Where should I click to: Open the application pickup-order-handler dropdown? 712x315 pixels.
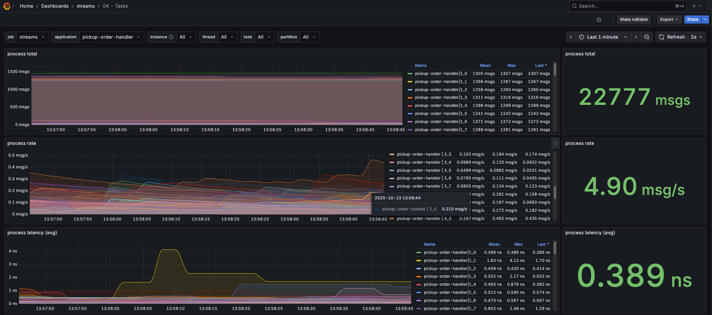111,37
